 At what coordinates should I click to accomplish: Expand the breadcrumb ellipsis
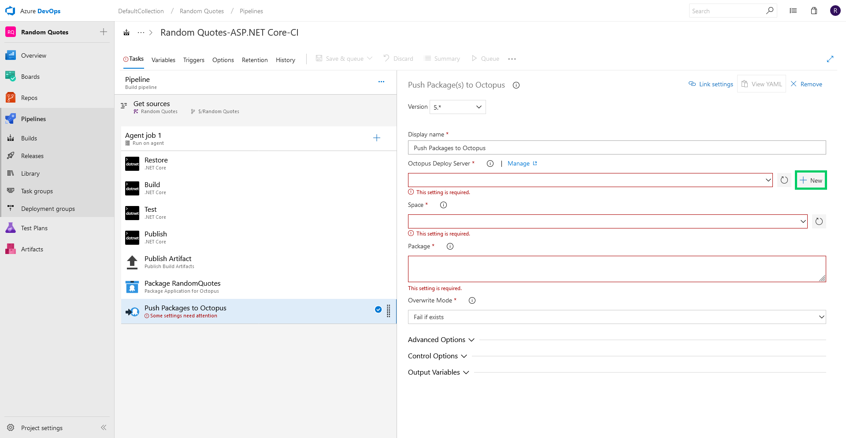point(141,33)
